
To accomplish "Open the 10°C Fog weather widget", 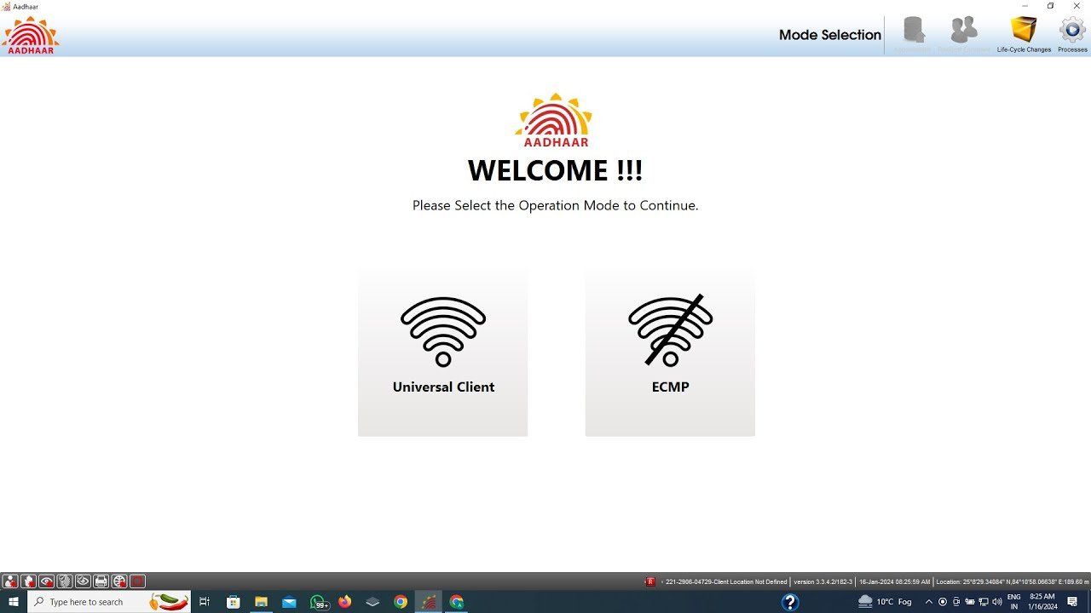I will click(885, 602).
